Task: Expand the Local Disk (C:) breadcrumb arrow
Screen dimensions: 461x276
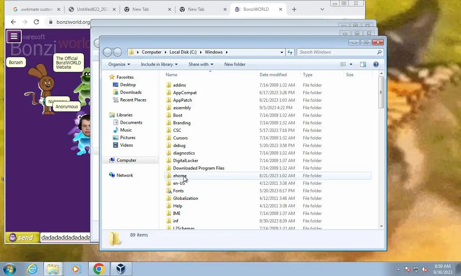Action: coord(201,52)
